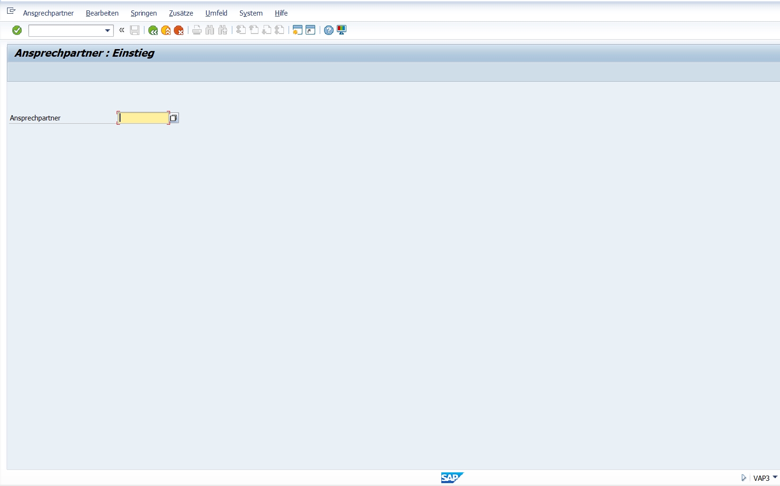Click the Ansprechpartner field label

(35, 118)
